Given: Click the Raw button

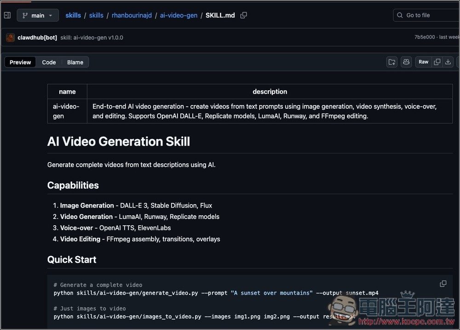Looking at the screenshot, I should (x=423, y=62).
